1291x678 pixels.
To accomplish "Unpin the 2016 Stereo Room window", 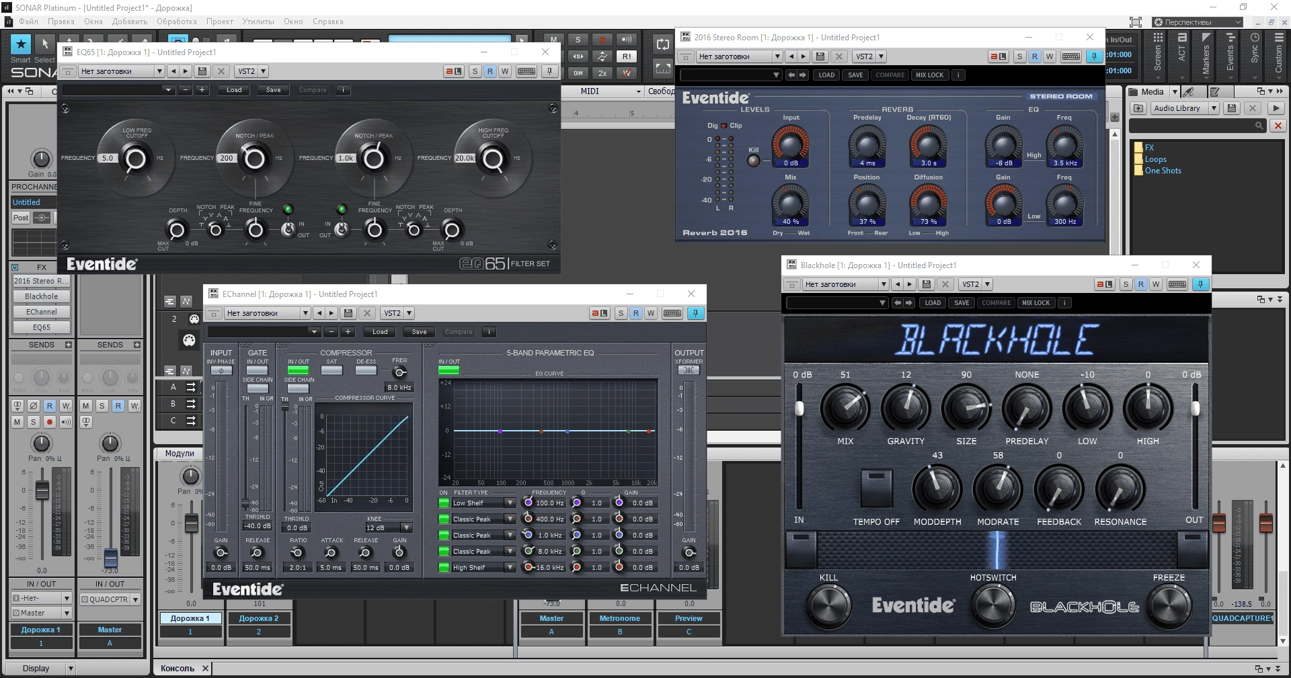I will click(1094, 56).
